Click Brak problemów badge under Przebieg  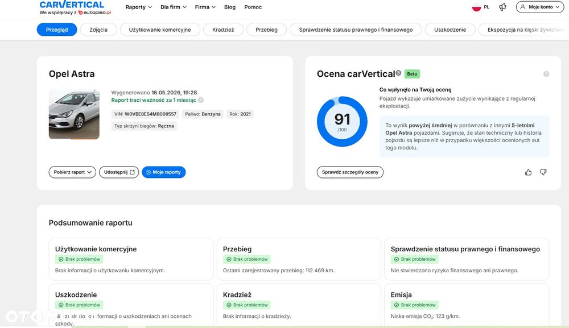[247, 259]
